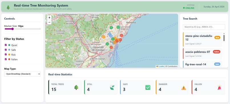Click the orange Risk badge
The height and width of the screenshot is (104, 230).
click(x=217, y=38)
